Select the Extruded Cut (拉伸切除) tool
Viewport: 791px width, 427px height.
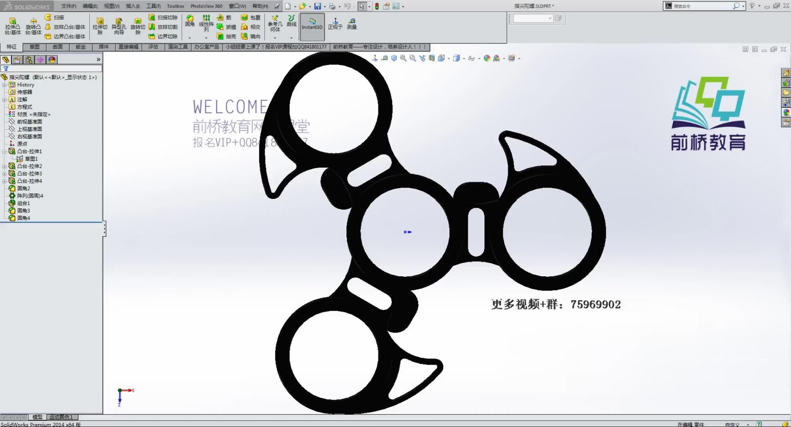[x=100, y=26]
